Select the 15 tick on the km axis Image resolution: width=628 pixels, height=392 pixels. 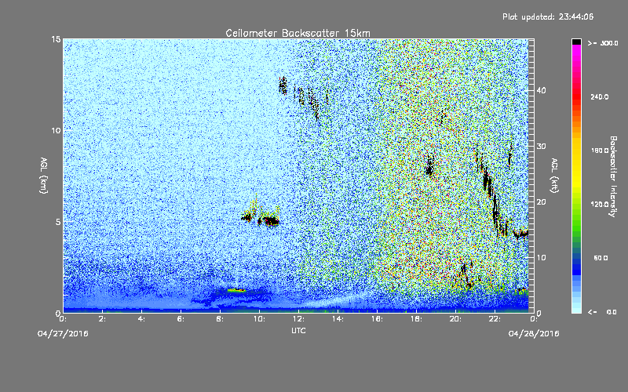[56, 39]
